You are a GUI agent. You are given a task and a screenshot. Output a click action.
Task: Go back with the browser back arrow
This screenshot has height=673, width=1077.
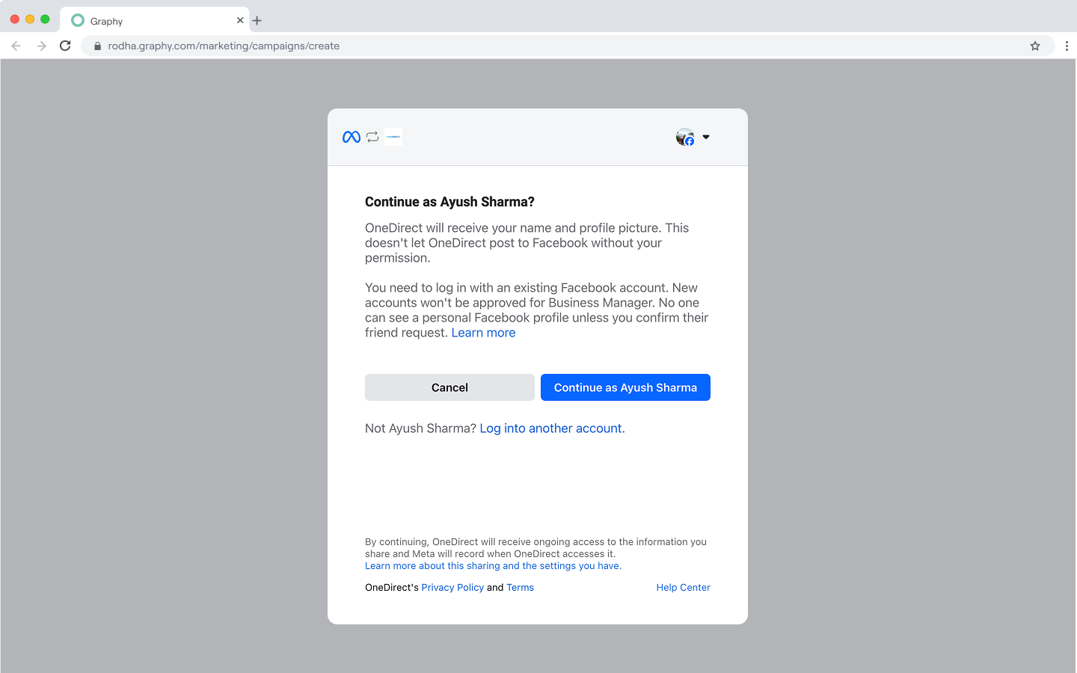[x=16, y=46]
